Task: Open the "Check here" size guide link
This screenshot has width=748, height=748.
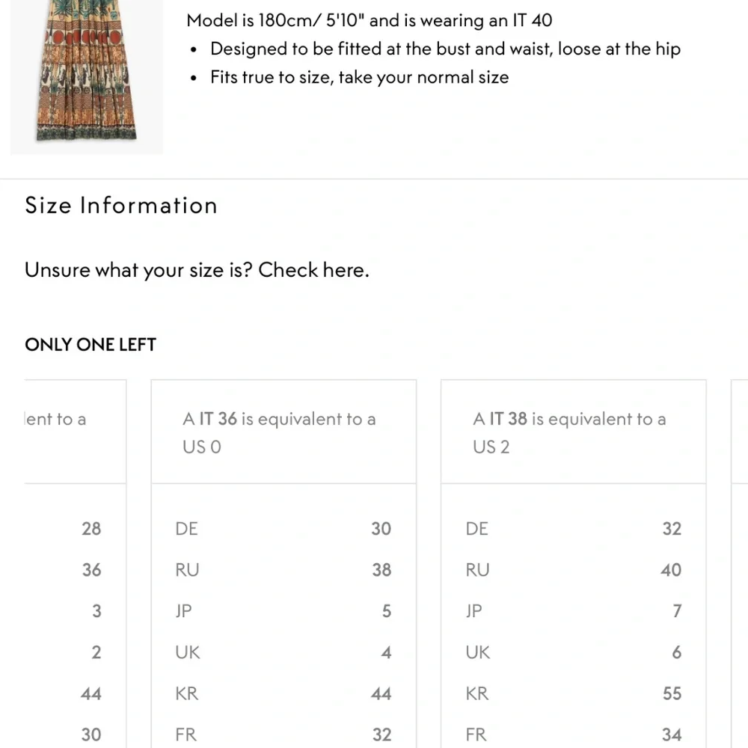Action: point(313,270)
